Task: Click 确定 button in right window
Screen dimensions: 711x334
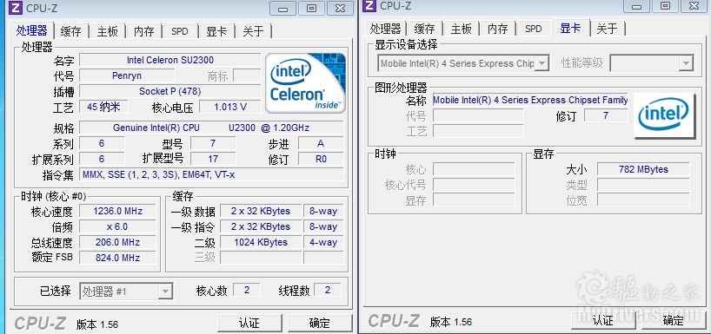Action: [673, 321]
